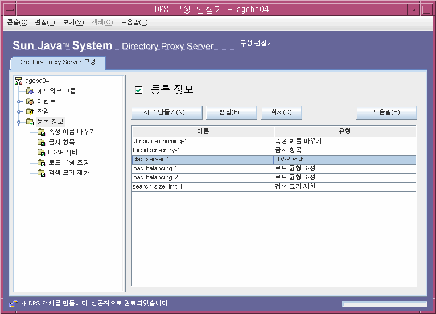436x314 pixels.
Task: Click the 이름 column header
Action: [203, 131]
